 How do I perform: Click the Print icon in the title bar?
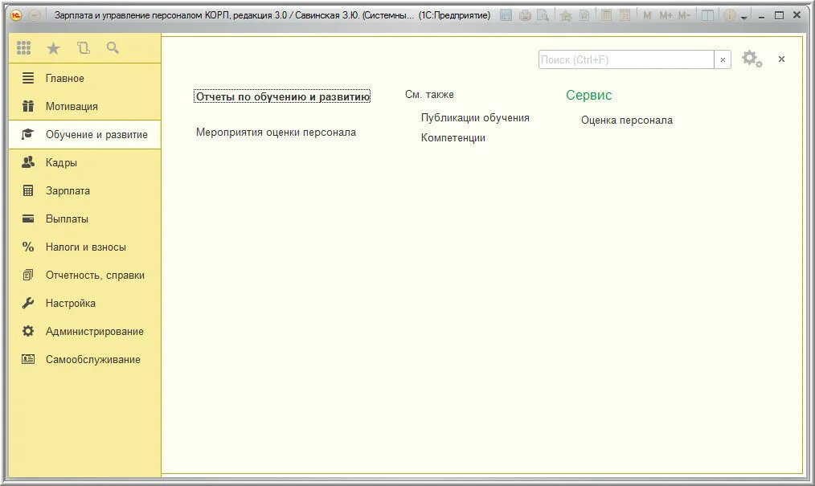point(526,14)
